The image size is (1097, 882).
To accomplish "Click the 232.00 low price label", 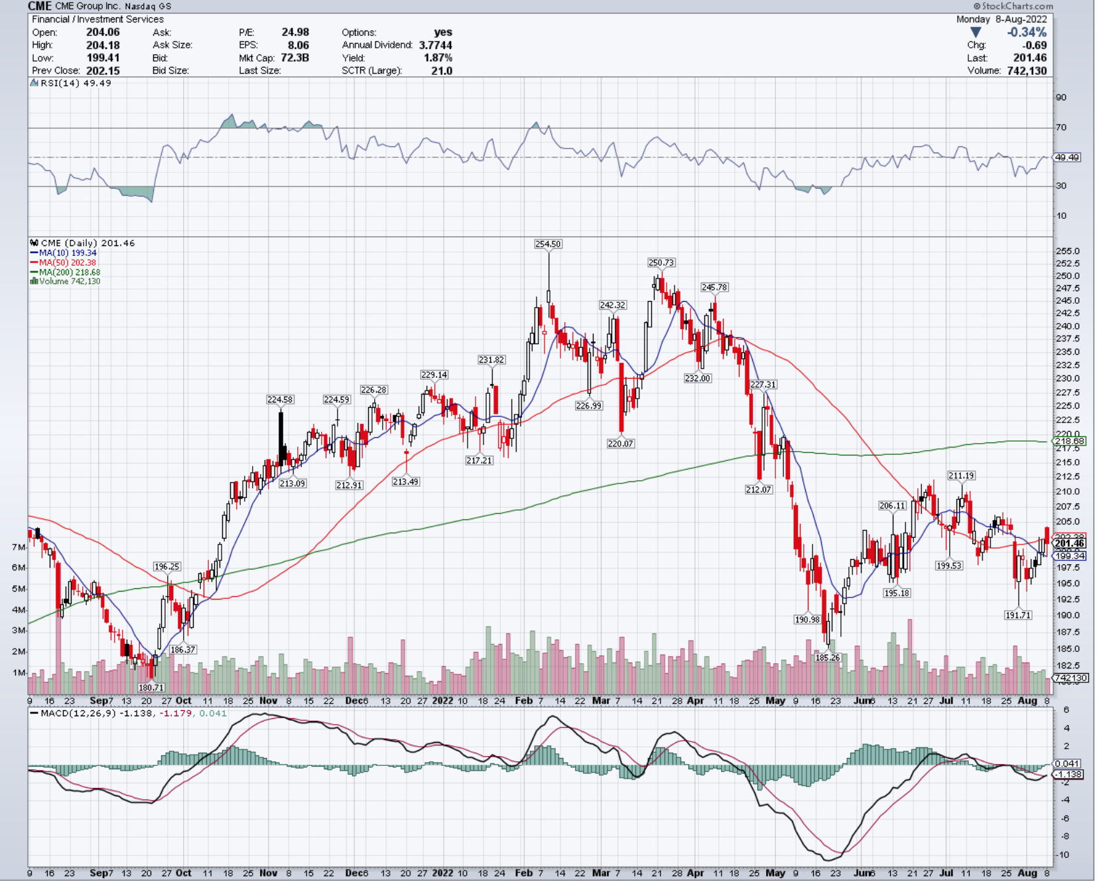I will pos(698,378).
